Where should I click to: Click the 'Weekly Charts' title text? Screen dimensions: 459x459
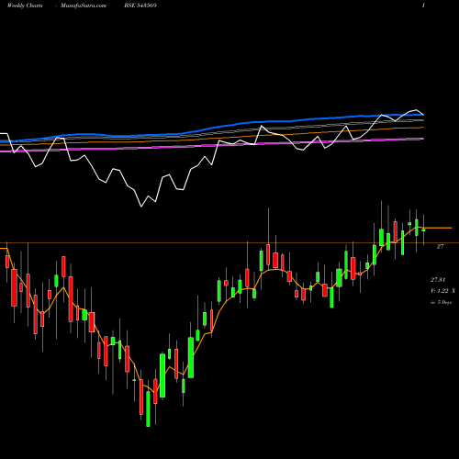[x=25, y=6]
